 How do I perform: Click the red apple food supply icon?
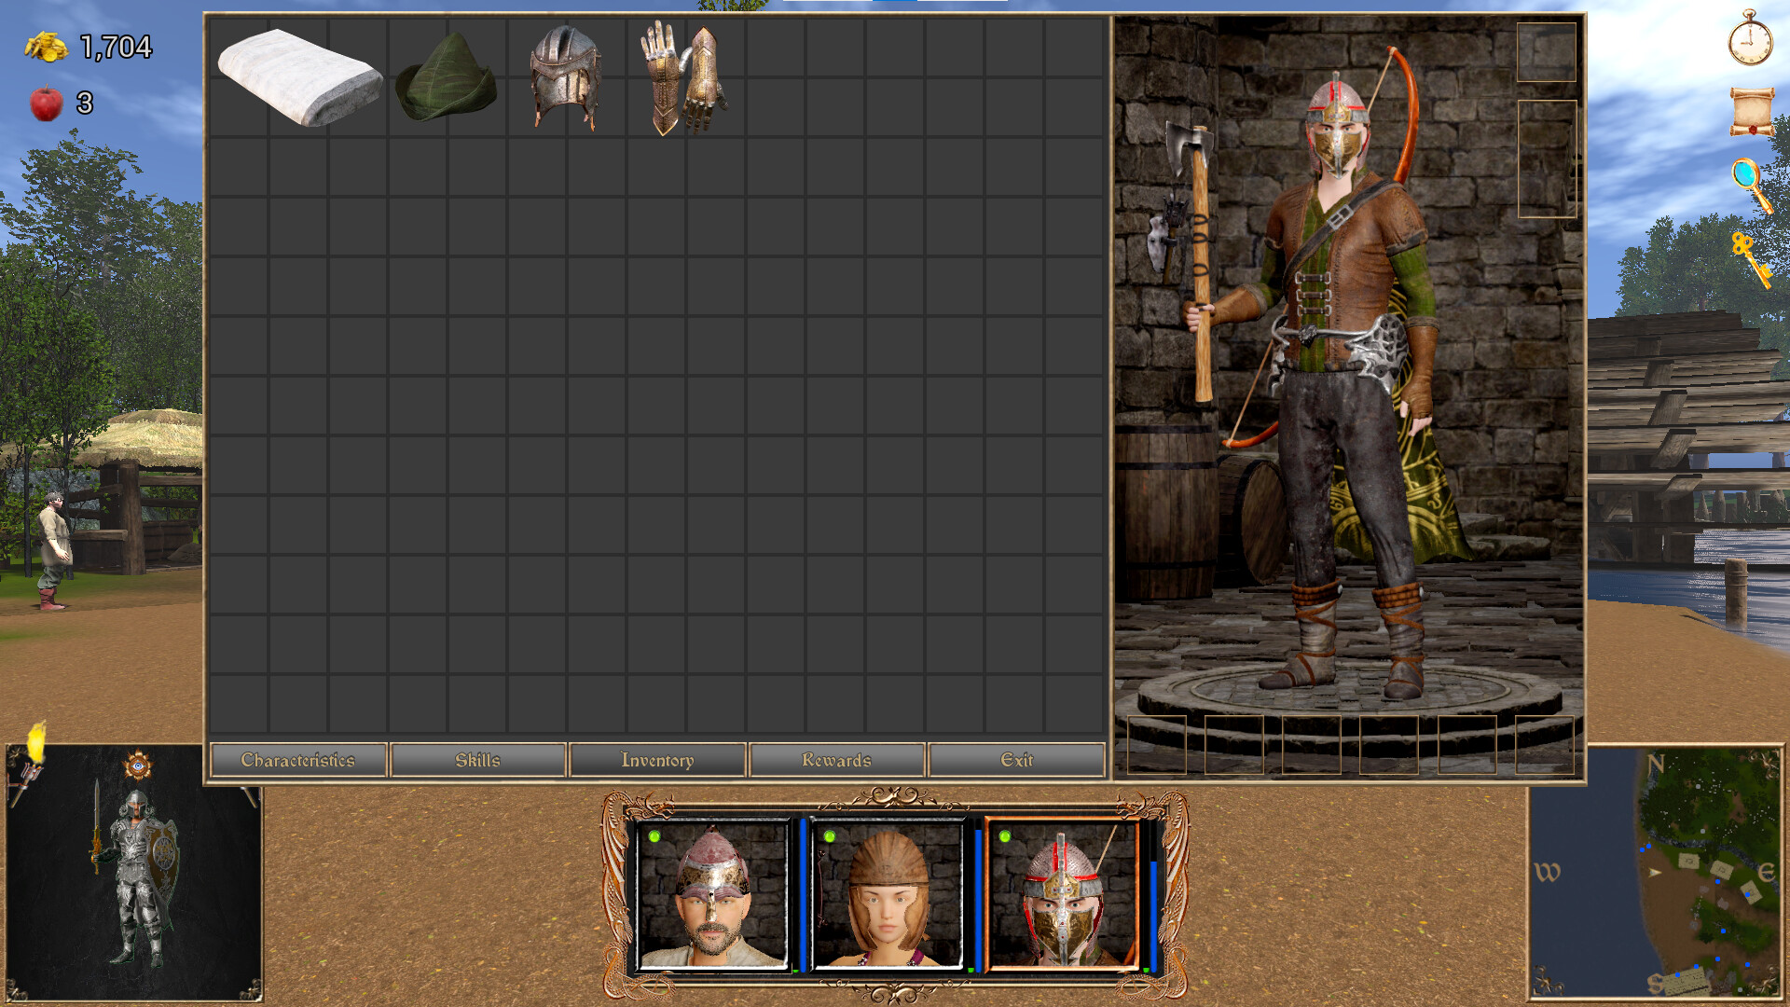click(45, 103)
